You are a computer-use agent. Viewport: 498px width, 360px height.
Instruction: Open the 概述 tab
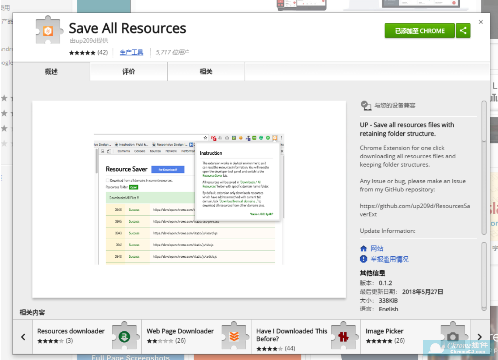pyautogui.click(x=51, y=72)
